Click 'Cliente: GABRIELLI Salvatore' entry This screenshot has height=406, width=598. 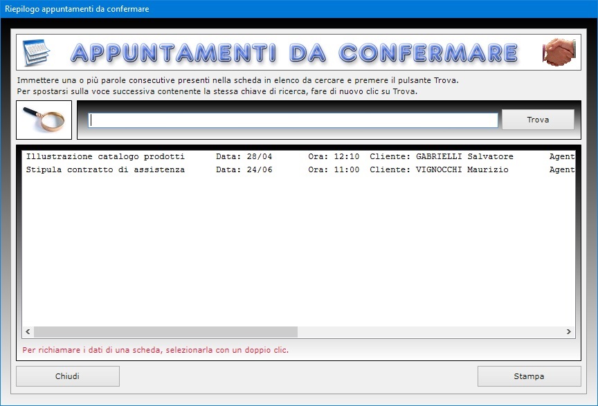click(442, 156)
